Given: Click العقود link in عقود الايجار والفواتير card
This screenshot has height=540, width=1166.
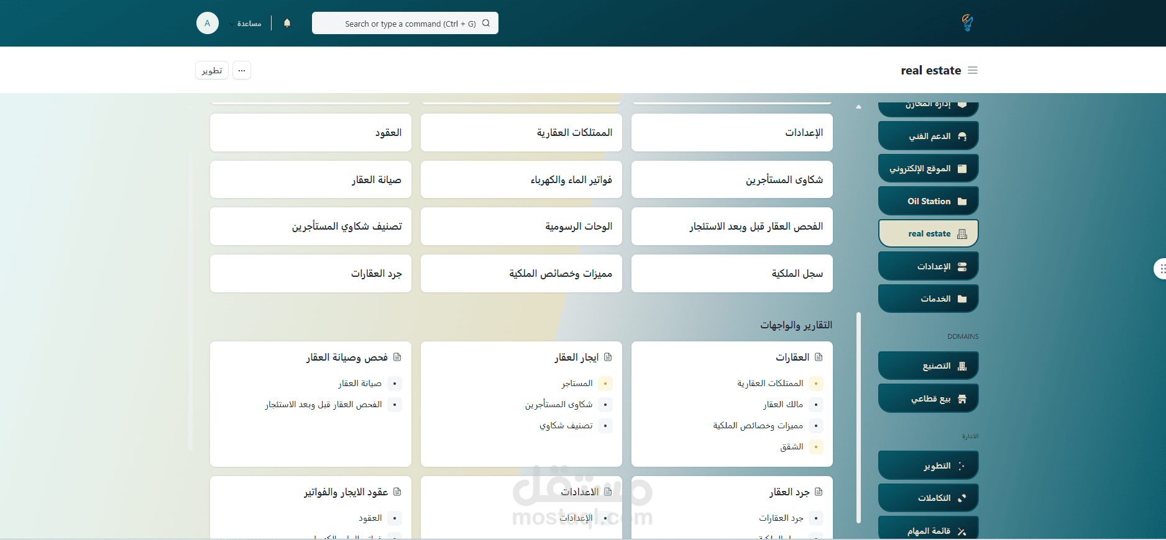Looking at the screenshot, I should pos(370,518).
